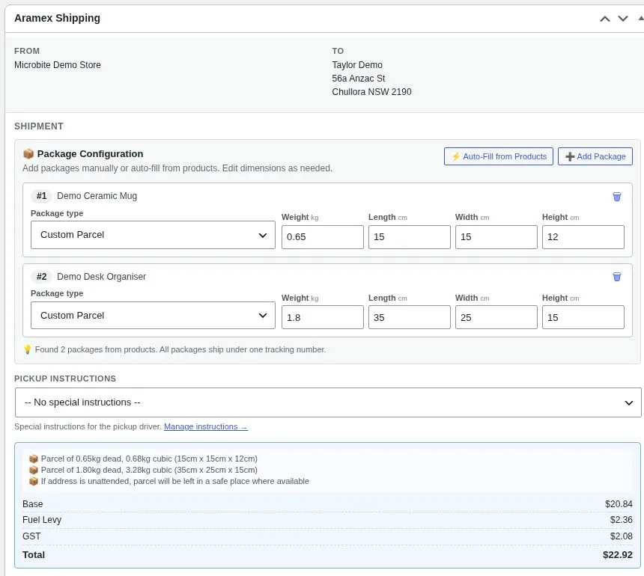Click the Microbite Demo Store sender name

[58, 65]
